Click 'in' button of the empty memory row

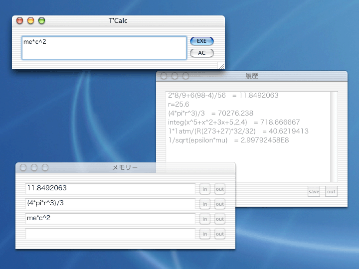pos(205,234)
